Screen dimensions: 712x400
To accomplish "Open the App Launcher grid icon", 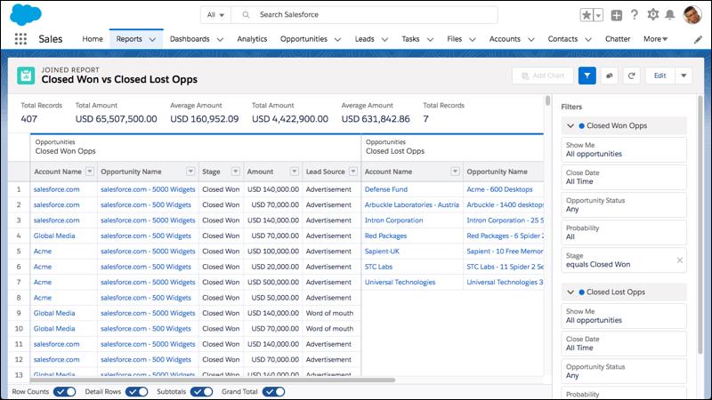I will pyautogui.click(x=20, y=39).
